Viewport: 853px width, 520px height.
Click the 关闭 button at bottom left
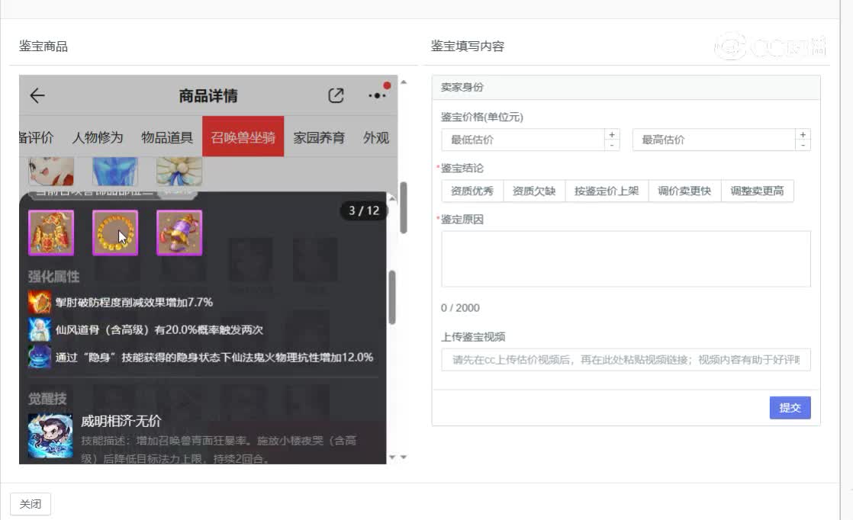point(31,503)
